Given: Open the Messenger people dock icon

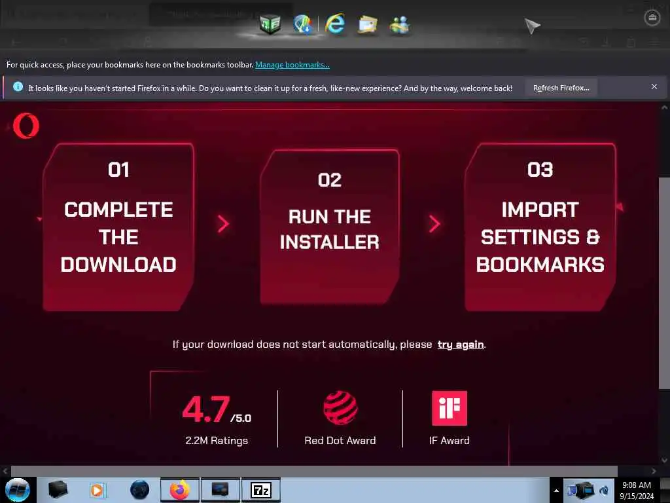Looking at the screenshot, I should point(400,24).
